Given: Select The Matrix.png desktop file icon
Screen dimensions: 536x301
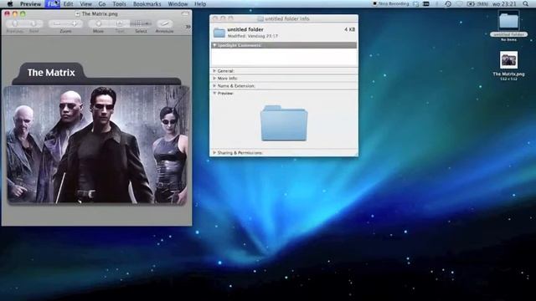Looking at the screenshot, I should 508,60.
